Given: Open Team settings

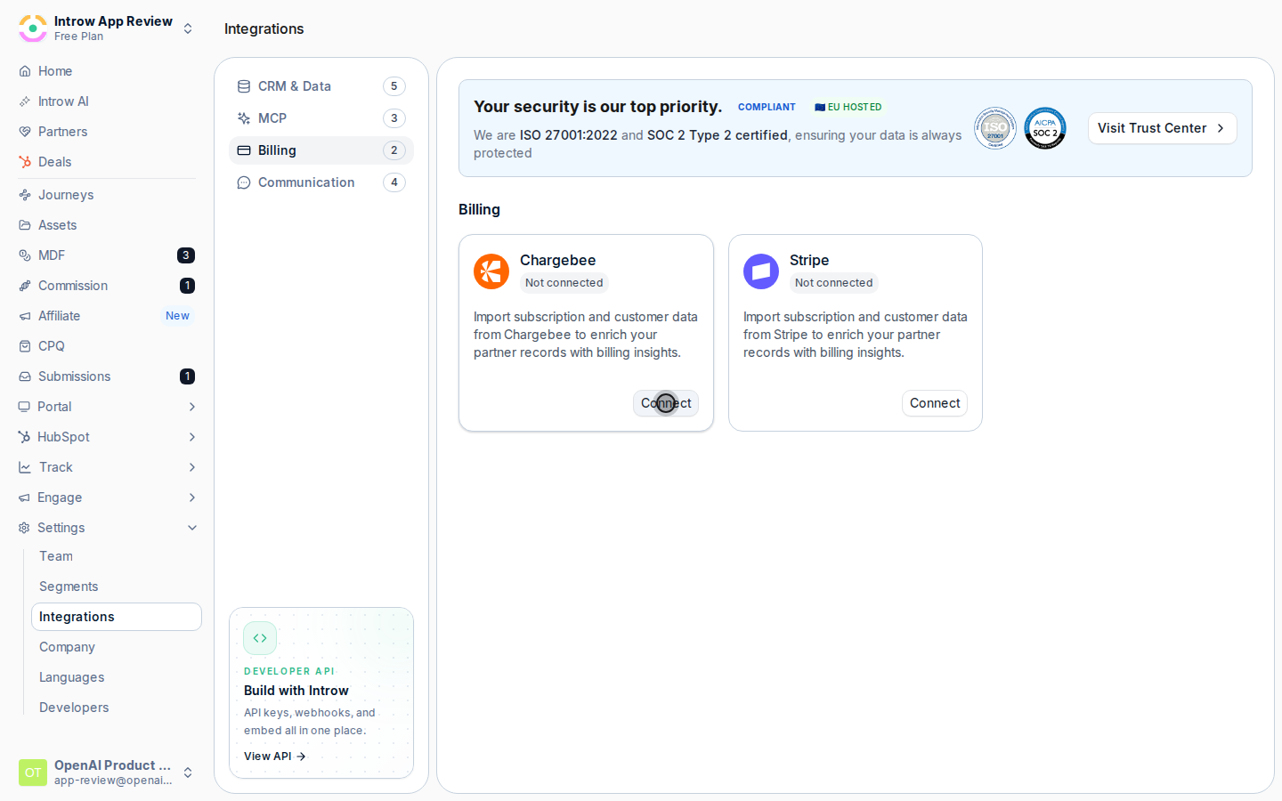Looking at the screenshot, I should [x=117, y=556].
